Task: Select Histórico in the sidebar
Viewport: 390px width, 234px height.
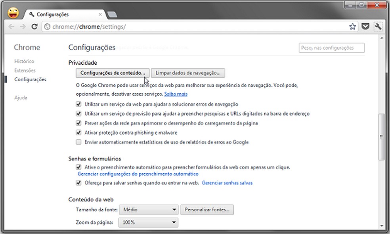Action: coord(25,61)
